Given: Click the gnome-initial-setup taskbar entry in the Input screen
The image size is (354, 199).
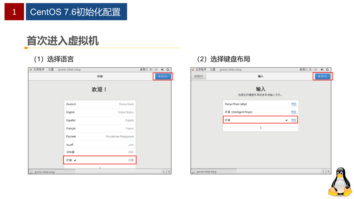Looking at the screenshot, I should tap(214, 172).
